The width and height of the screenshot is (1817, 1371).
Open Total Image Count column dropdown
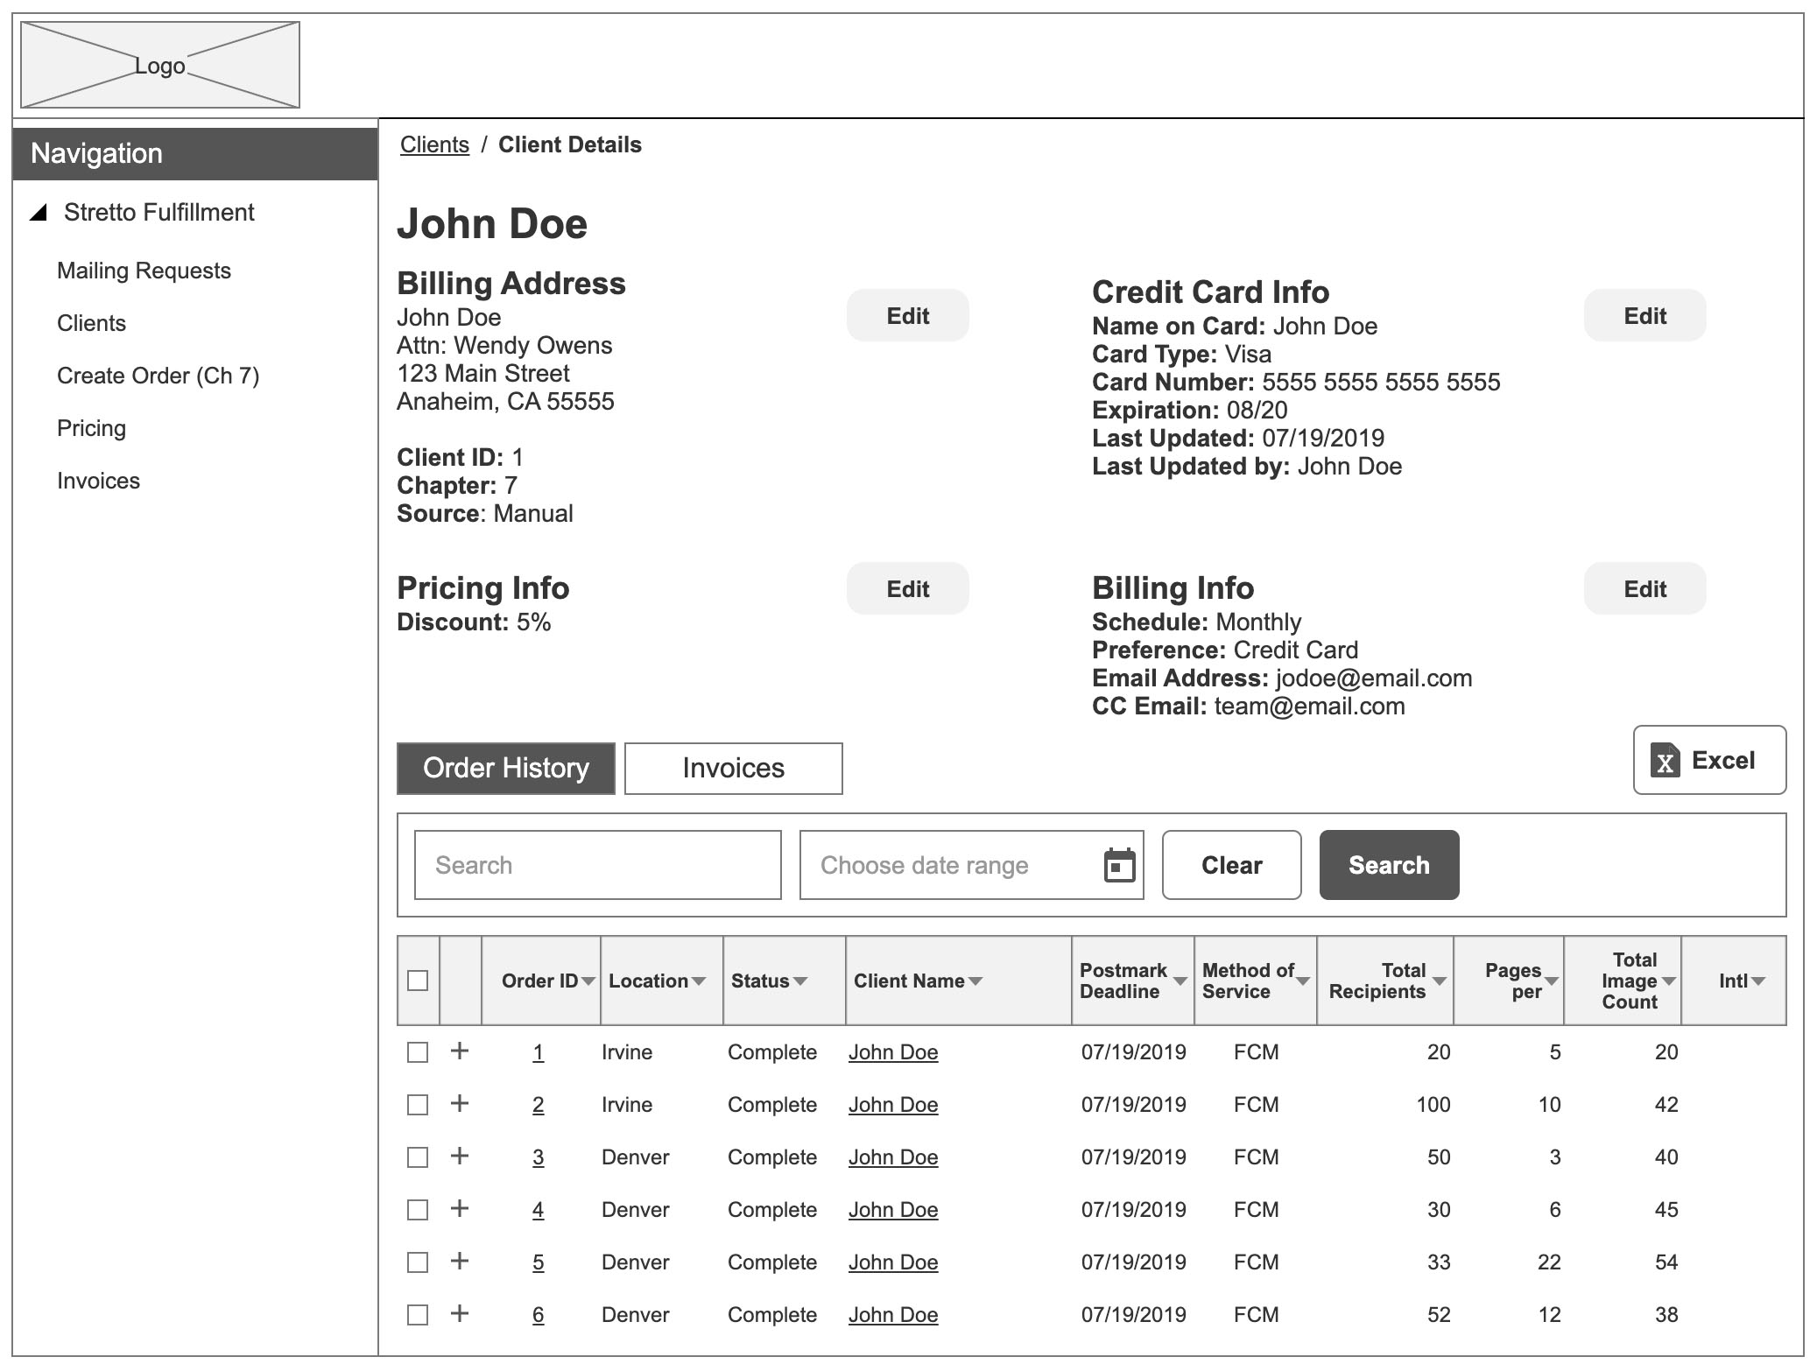[1669, 981]
